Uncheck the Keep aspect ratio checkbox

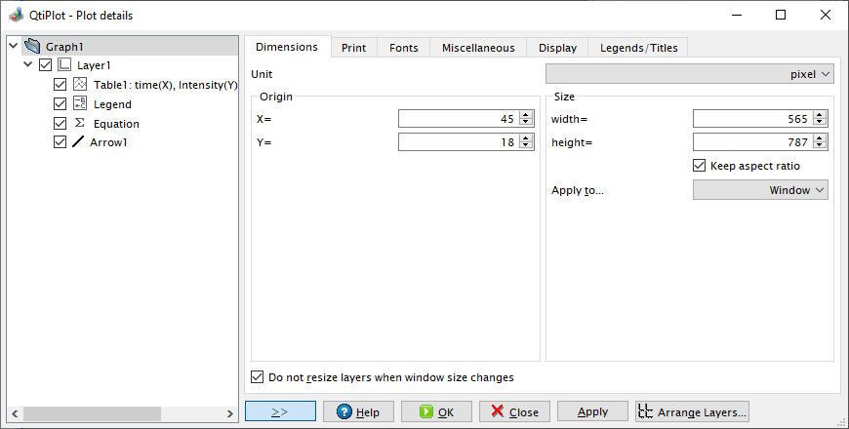click(x=699, y=166)
